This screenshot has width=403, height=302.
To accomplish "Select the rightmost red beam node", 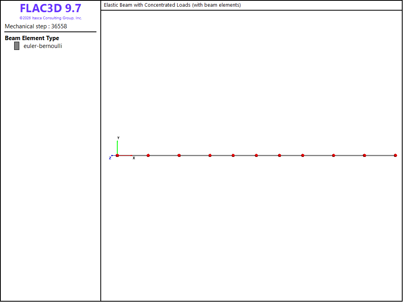I will click(395, 155).
